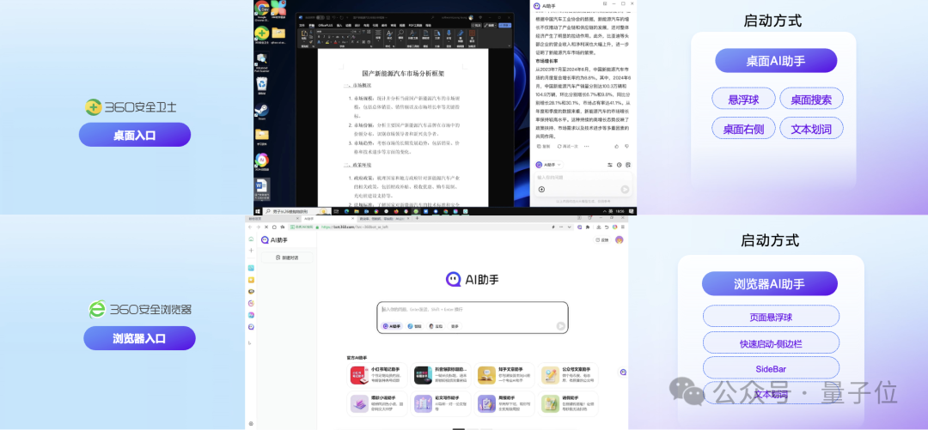This screenshot has height=430, width=928.
Task: Open the three-dot more options under the answer
Action: (x=587, y=146)
